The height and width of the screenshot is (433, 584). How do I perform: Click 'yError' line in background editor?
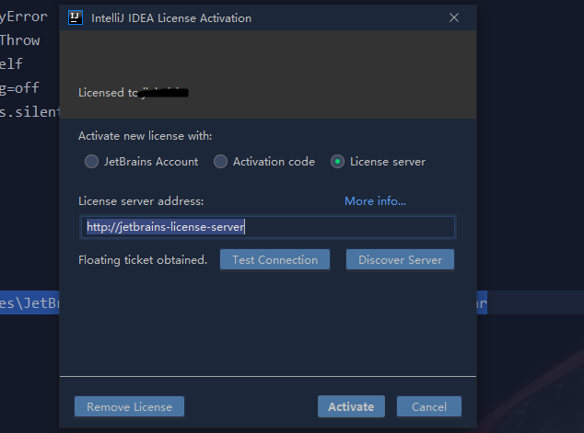pyautogui.click(x=24, y=17)
